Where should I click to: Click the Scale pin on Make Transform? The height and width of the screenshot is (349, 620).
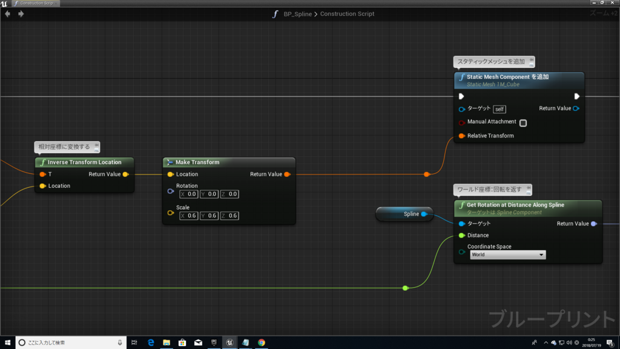click(x=170, y=213)
